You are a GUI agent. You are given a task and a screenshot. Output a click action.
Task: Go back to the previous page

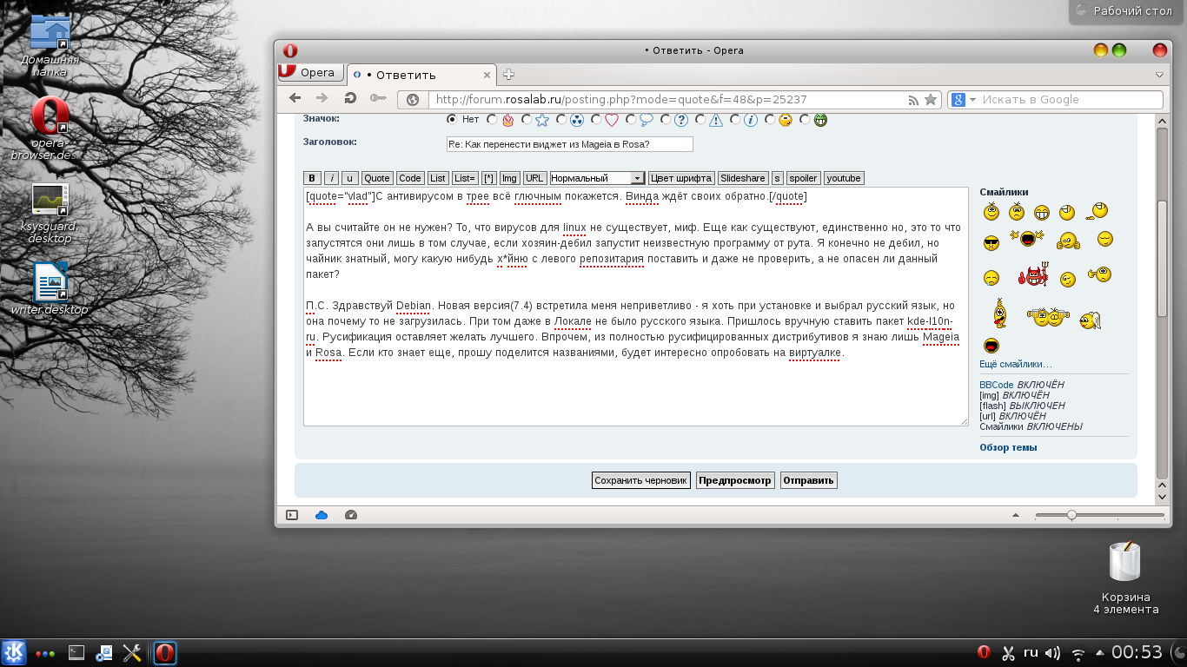click(295, 99)
